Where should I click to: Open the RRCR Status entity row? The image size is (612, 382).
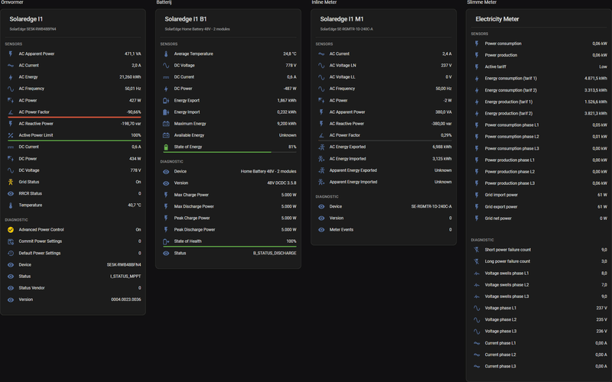coord(73,193)
